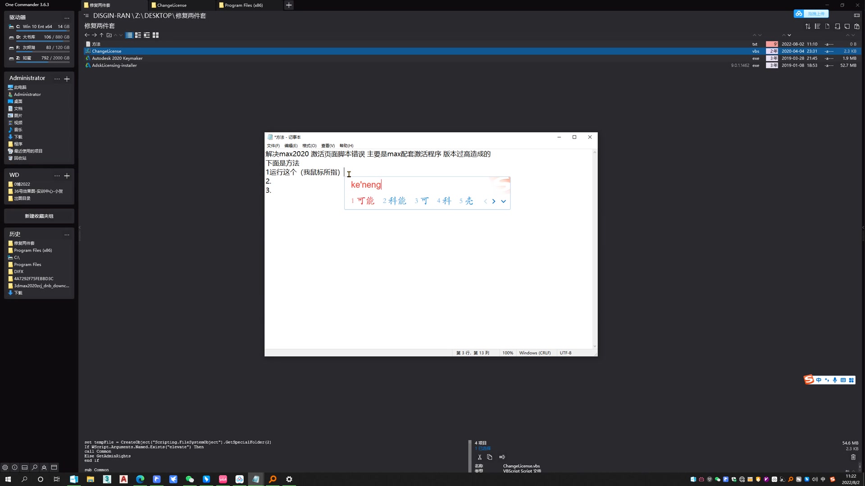The image size is (865, 486).
Task: Show next page of IME candidates
Action: point(494,202)
